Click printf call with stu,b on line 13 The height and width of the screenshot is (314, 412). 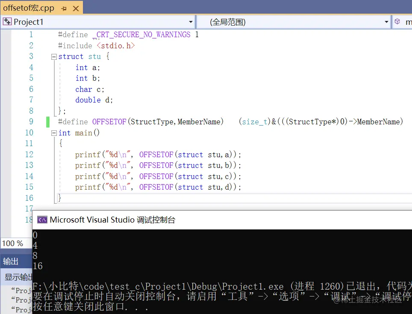(158, 165)
